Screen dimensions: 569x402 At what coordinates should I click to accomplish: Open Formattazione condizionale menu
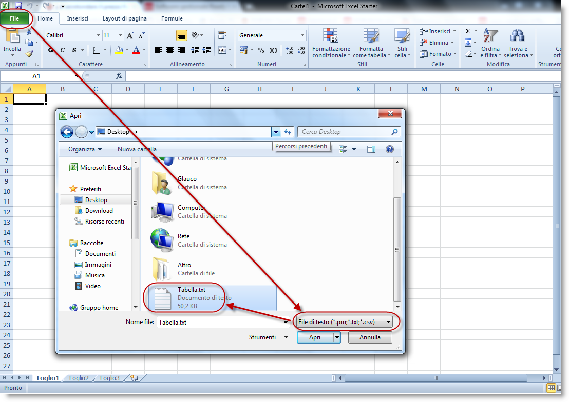point(331,44)
